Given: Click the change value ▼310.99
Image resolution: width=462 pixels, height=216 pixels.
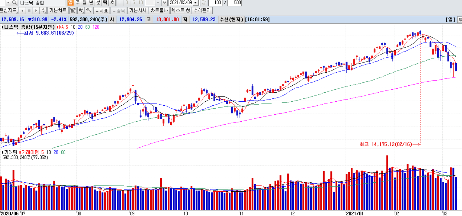Looking at the screenshot, I should 37,19.
